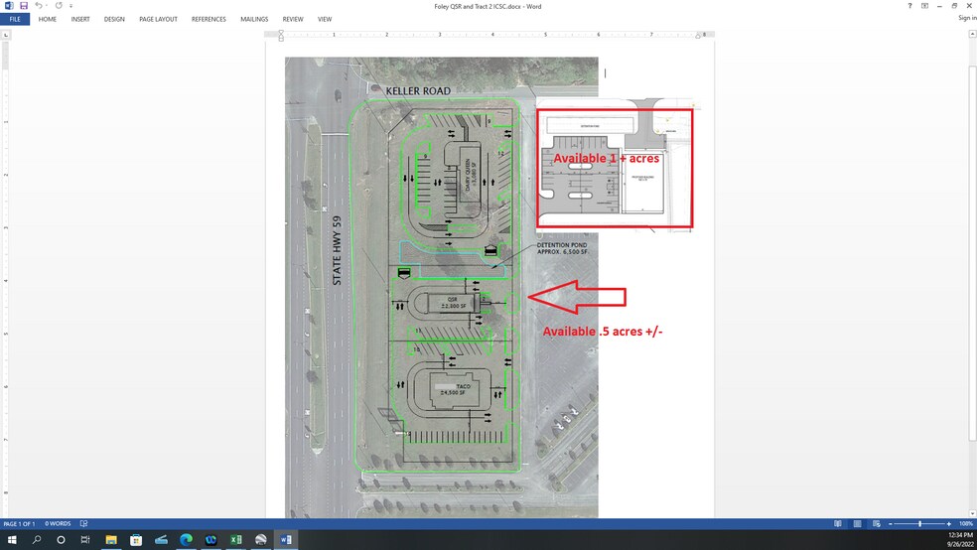Image resolution: width=977 pixels, height=550 pixels.
Task: Click the zoom slider handle
Action: [920, 523]
